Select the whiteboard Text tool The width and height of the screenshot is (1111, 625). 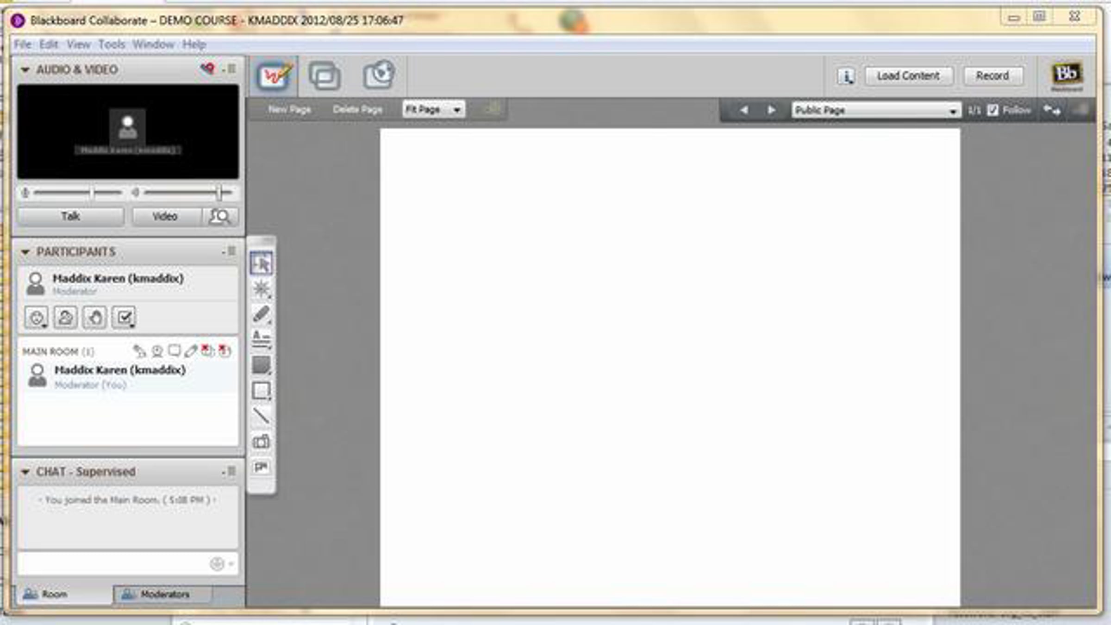(x=262, y=339)
